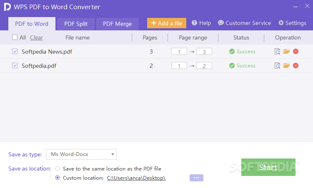Screen dimensions: 313x188
Task: Remove Softpedia News.pdf from the list
Action: point(295,52)
